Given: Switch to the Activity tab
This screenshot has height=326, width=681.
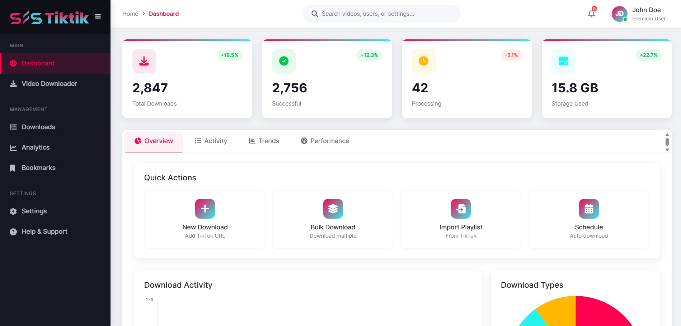Looking at the screenshot, I should (x=211, y=141).
